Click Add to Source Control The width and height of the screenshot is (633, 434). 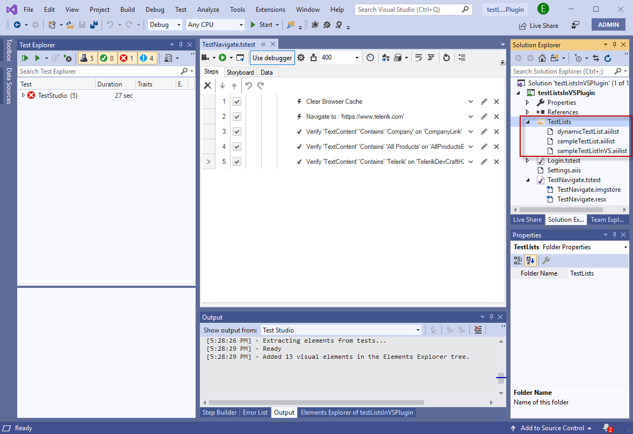pyautogui.click(x=552, y=428)
